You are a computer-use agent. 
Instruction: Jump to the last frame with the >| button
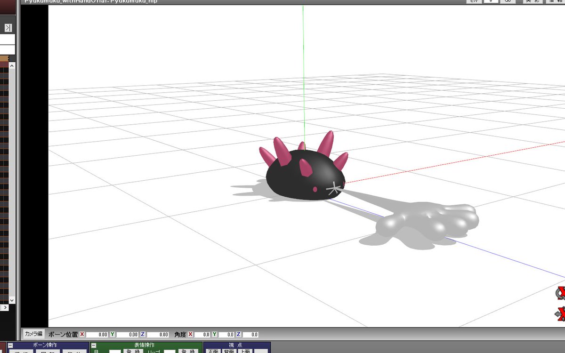[x=8, y=28]
